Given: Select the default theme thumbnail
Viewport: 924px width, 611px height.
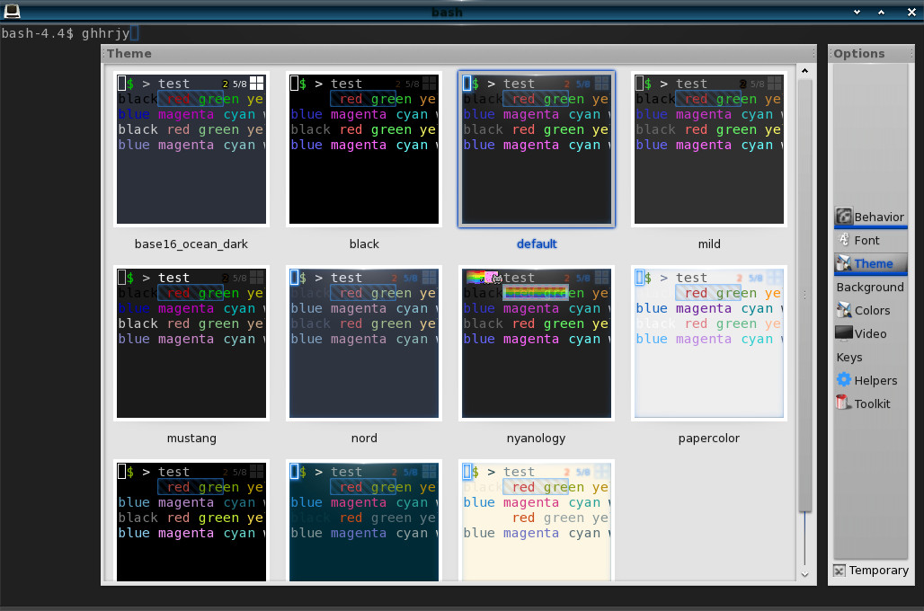Looking at the screenshot, I should pyautogui.click(x=537, y=149).
